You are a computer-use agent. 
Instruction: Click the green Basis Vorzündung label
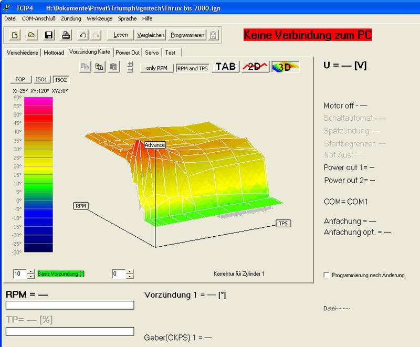61,274
